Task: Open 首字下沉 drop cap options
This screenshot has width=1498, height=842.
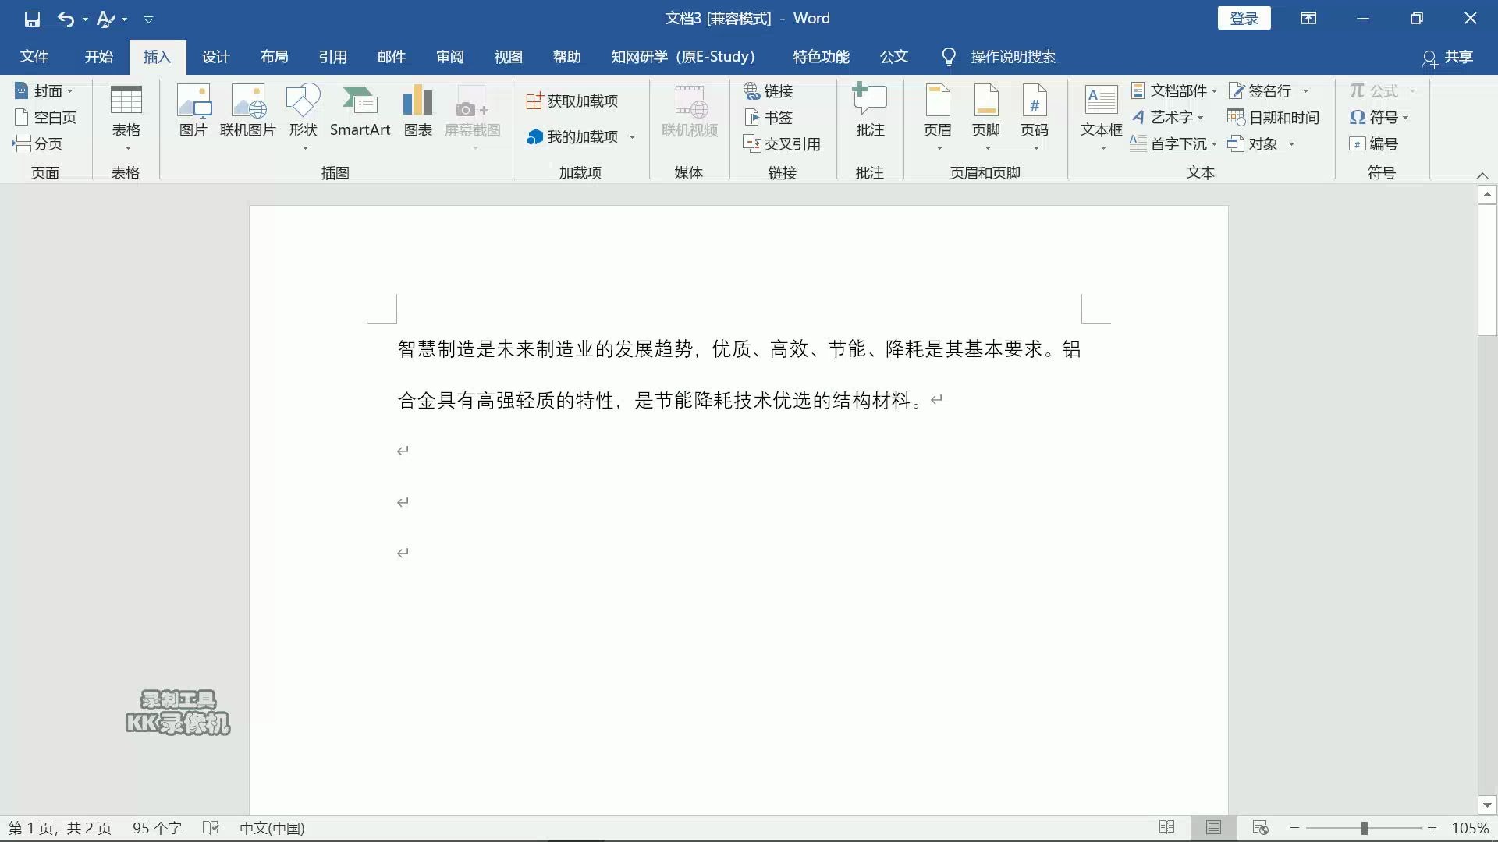Action: 1174,144
